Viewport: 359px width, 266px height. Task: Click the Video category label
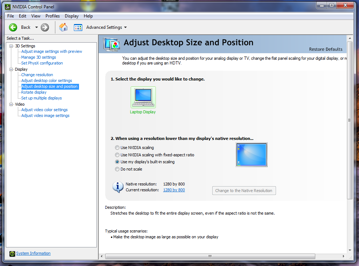coord(20,104)
